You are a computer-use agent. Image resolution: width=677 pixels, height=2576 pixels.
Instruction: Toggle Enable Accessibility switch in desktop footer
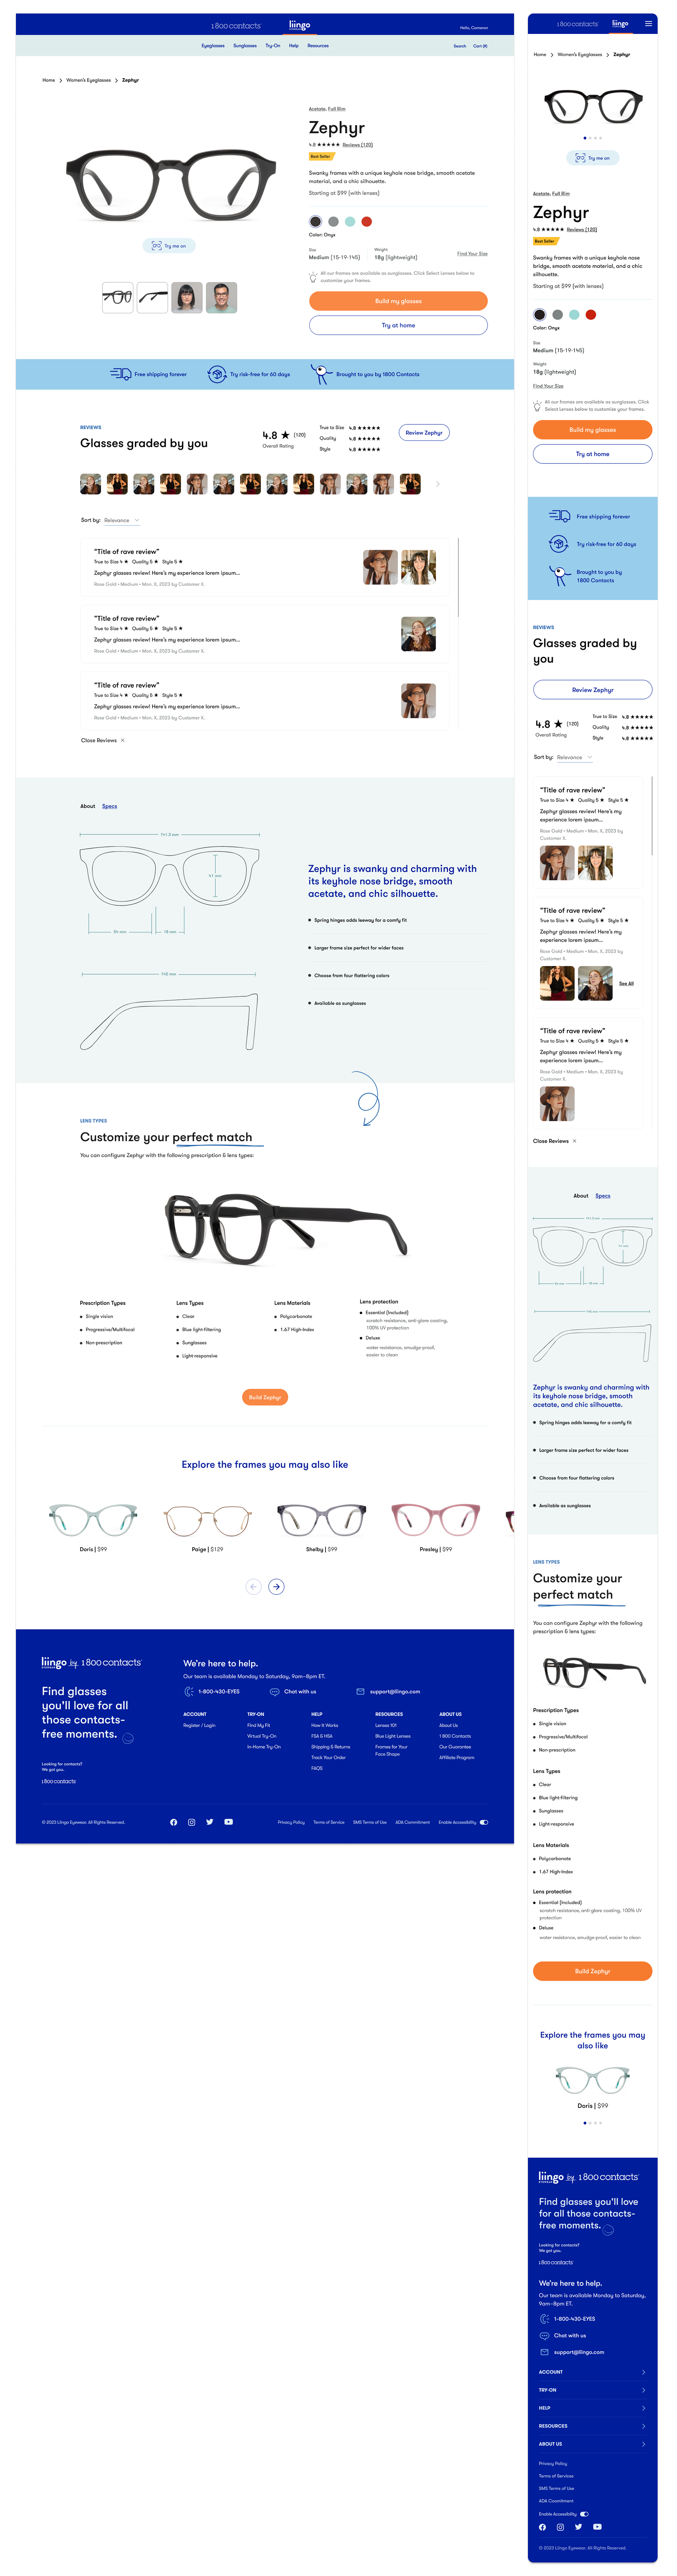[484, 1822]
